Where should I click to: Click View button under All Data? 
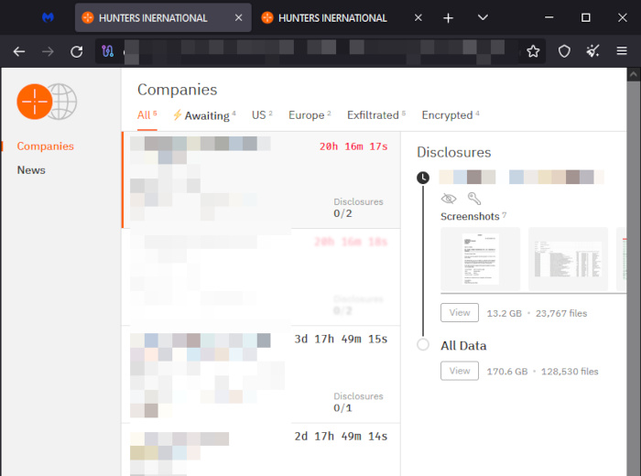tap(460, 372)
